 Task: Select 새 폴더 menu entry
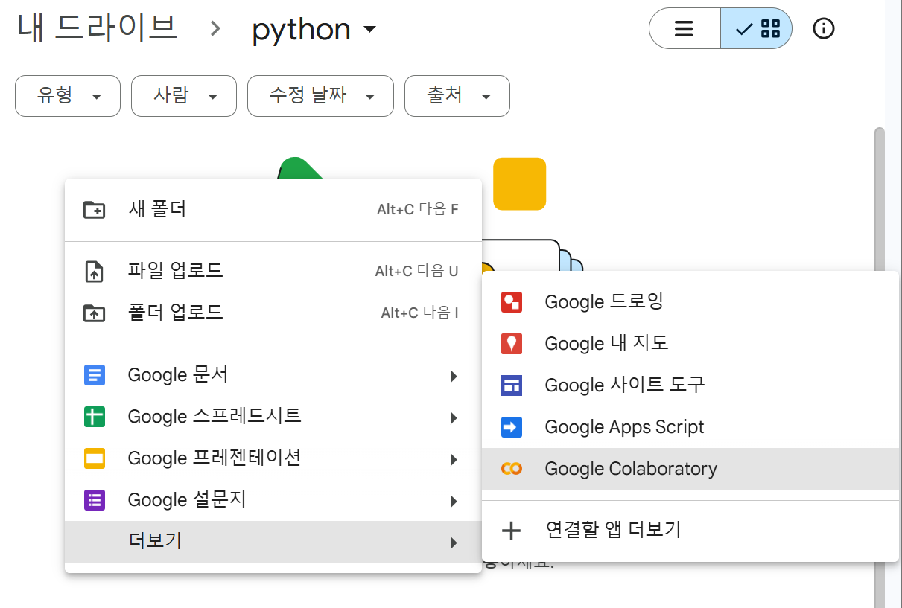click(273, 209)
